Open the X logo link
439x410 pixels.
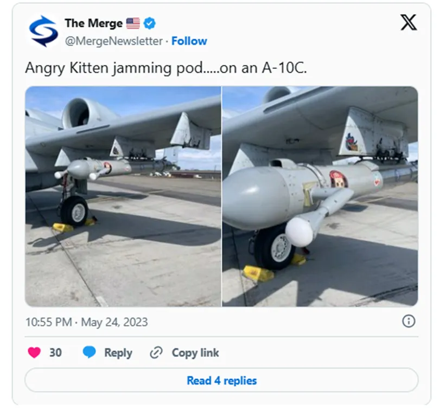[409, 22]
